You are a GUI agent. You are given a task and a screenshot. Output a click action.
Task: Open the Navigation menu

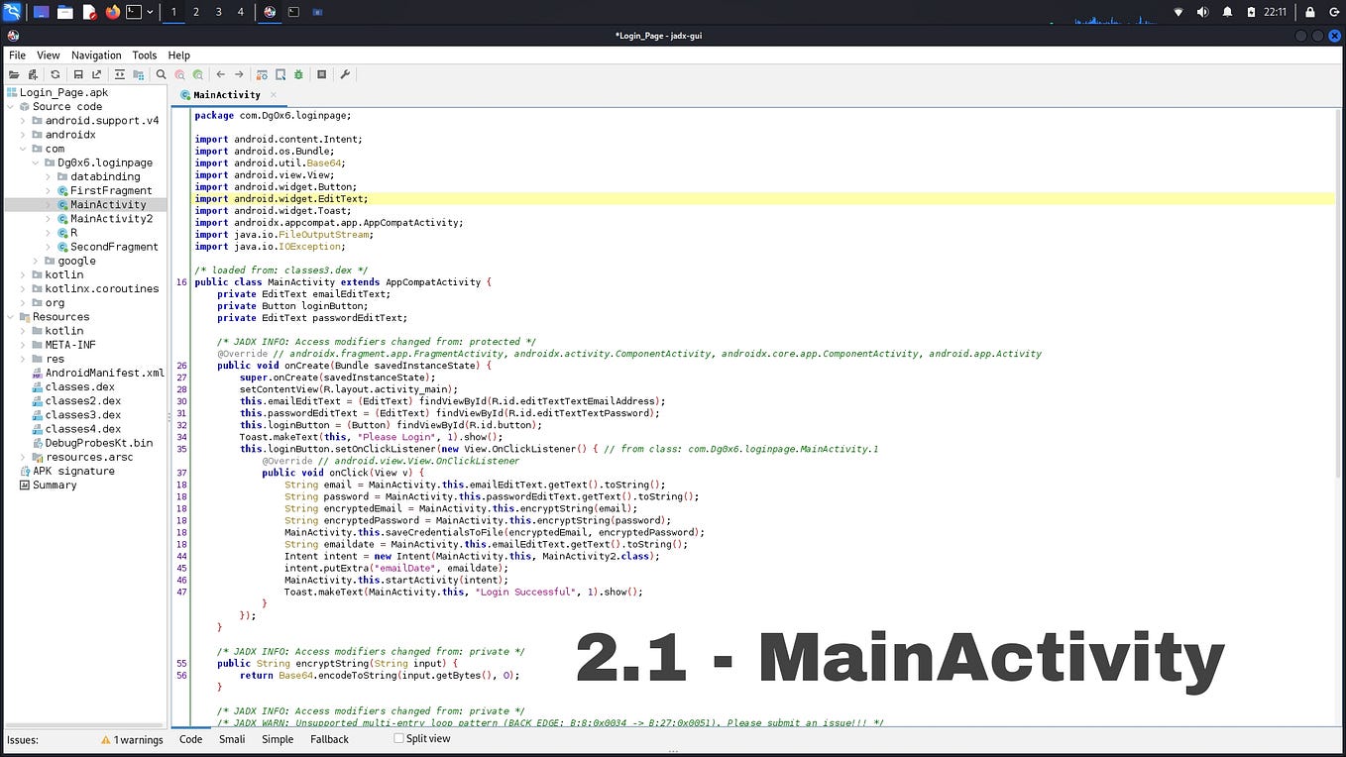(x=95, y=55)
